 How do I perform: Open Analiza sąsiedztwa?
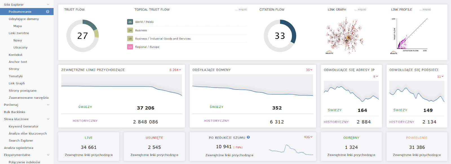pos(19,148)
